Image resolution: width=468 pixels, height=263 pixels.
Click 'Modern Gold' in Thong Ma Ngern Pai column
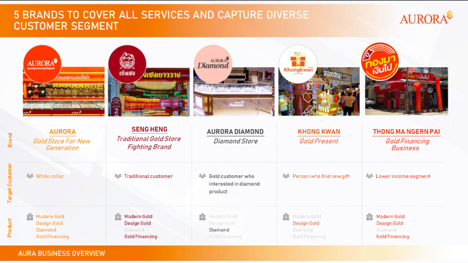coord(390,216)
